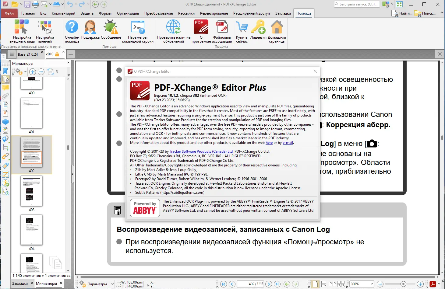Jump to the last page in the status bar

coord(277,284)
